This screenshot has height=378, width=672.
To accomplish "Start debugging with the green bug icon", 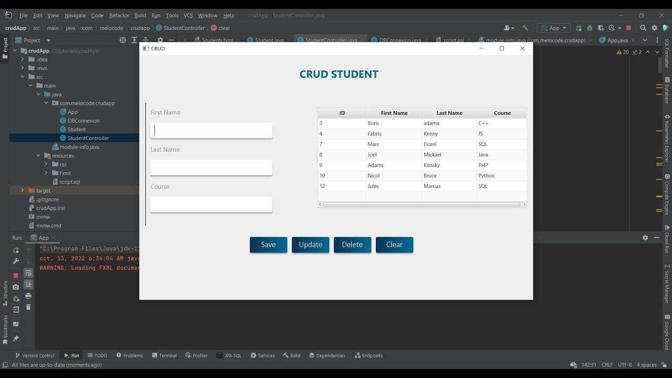I will [x=590, y=28].
